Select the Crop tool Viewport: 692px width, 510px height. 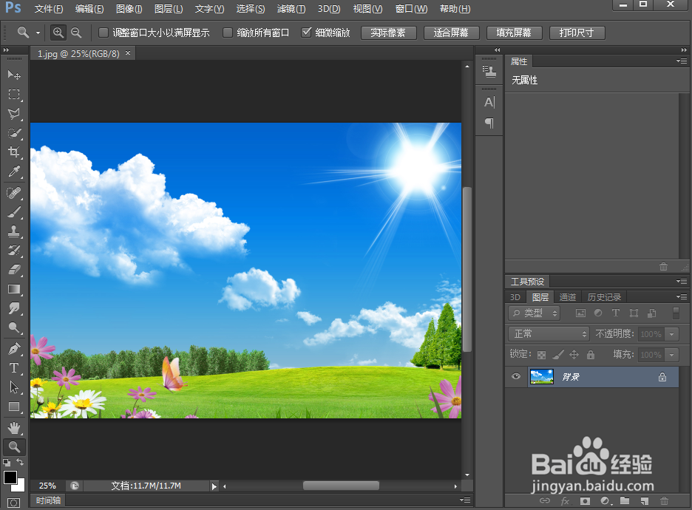[x=14, y=152]
